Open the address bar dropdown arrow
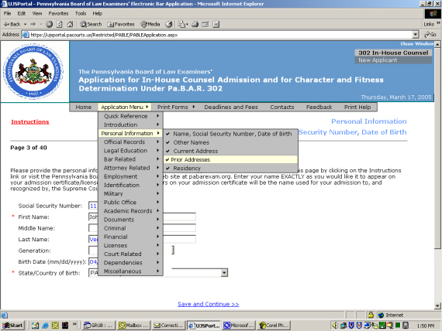Viewport: 442px width, 331px height. click(x=415, y=35)
